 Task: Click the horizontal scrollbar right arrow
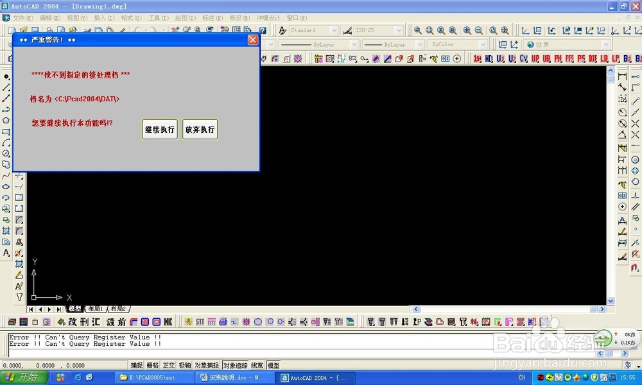point(602,309)
